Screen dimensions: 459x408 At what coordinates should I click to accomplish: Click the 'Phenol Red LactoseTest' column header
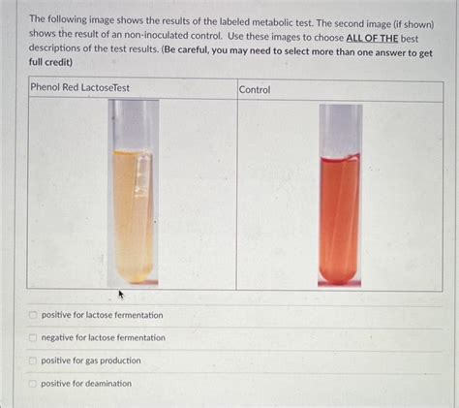(79, 87)
